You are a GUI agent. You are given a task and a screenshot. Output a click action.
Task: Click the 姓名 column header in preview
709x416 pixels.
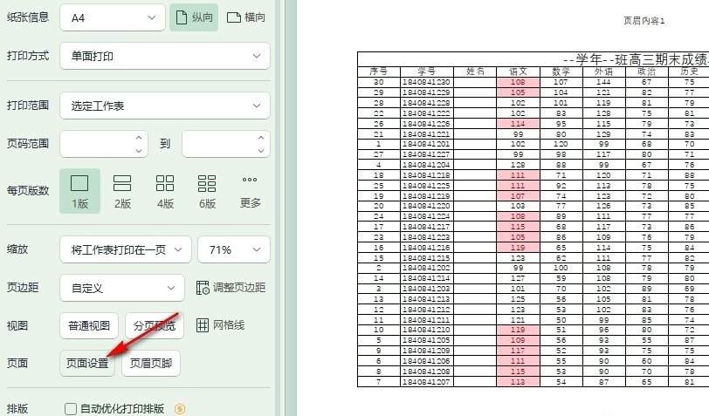click(x=475, y=72)
